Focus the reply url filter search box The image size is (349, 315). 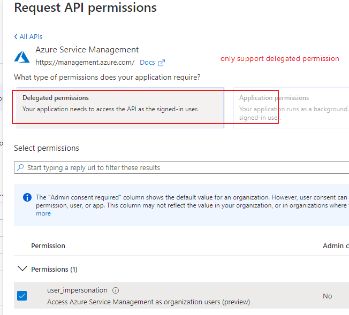click(181, 167)
